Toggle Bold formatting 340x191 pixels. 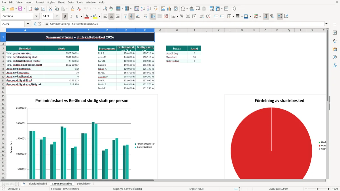(x=65, y=16)
